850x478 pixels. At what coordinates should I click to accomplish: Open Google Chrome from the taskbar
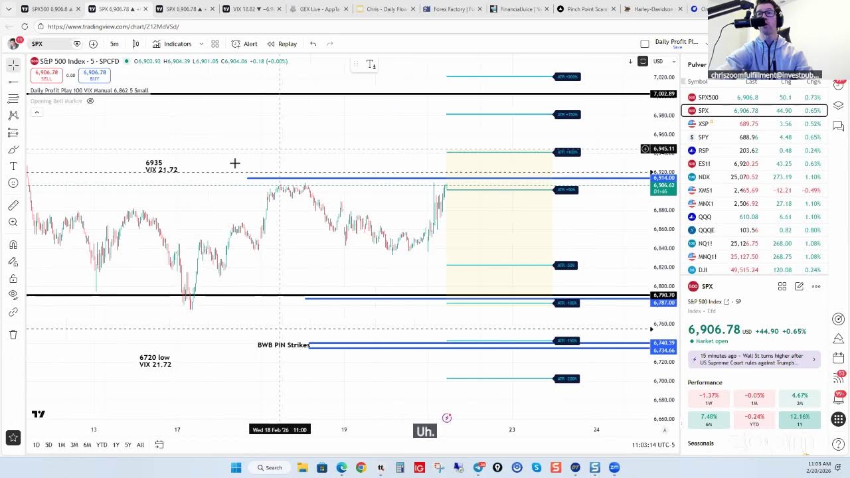(361, 467)
